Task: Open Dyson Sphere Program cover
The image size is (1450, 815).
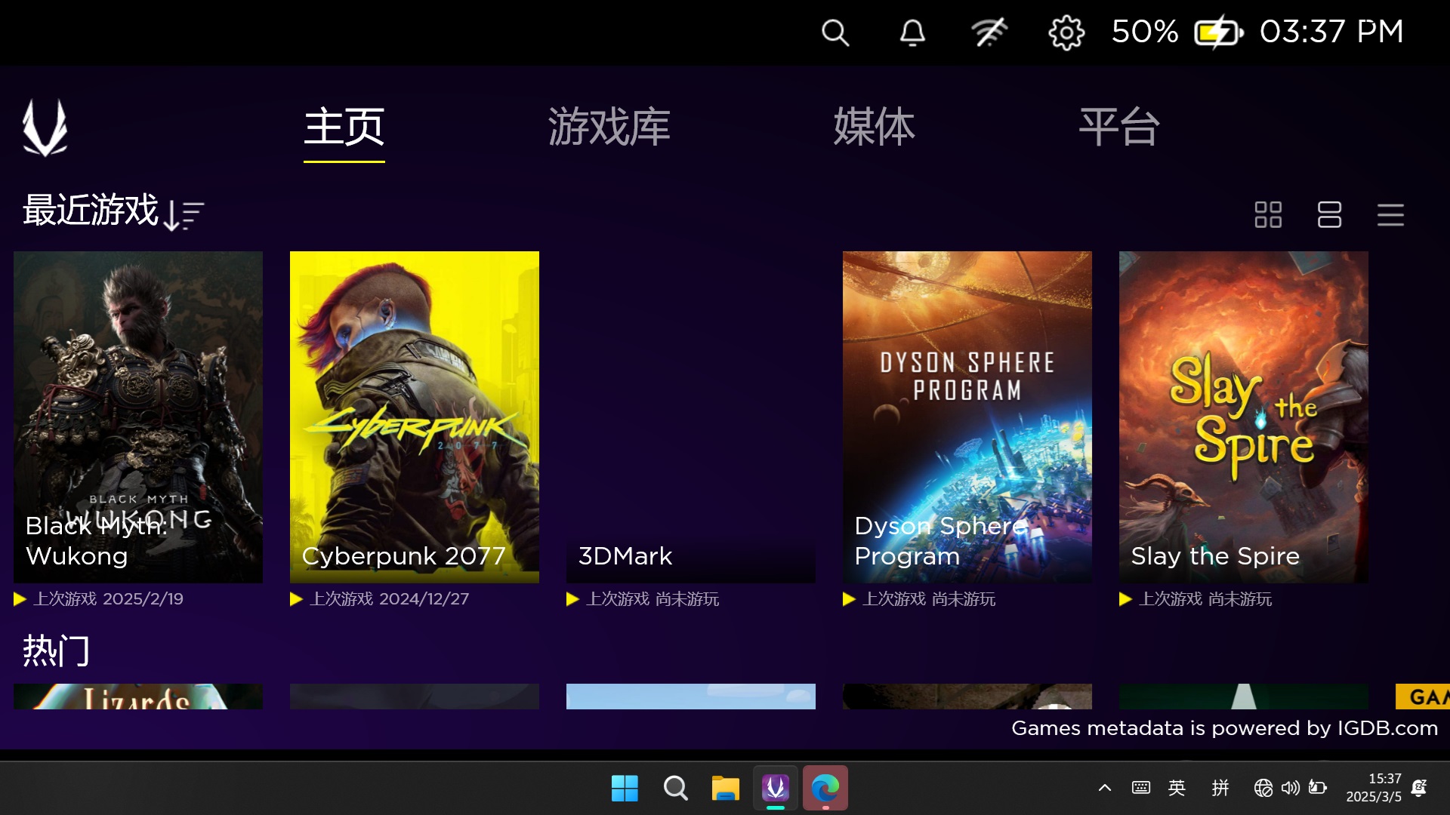Action: (x=967, y=417)
